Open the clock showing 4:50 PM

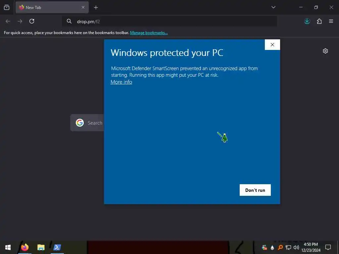[311, 247]
